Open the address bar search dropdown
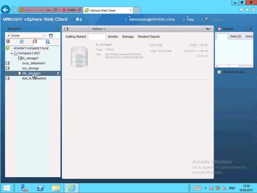 tap(59, 10)
